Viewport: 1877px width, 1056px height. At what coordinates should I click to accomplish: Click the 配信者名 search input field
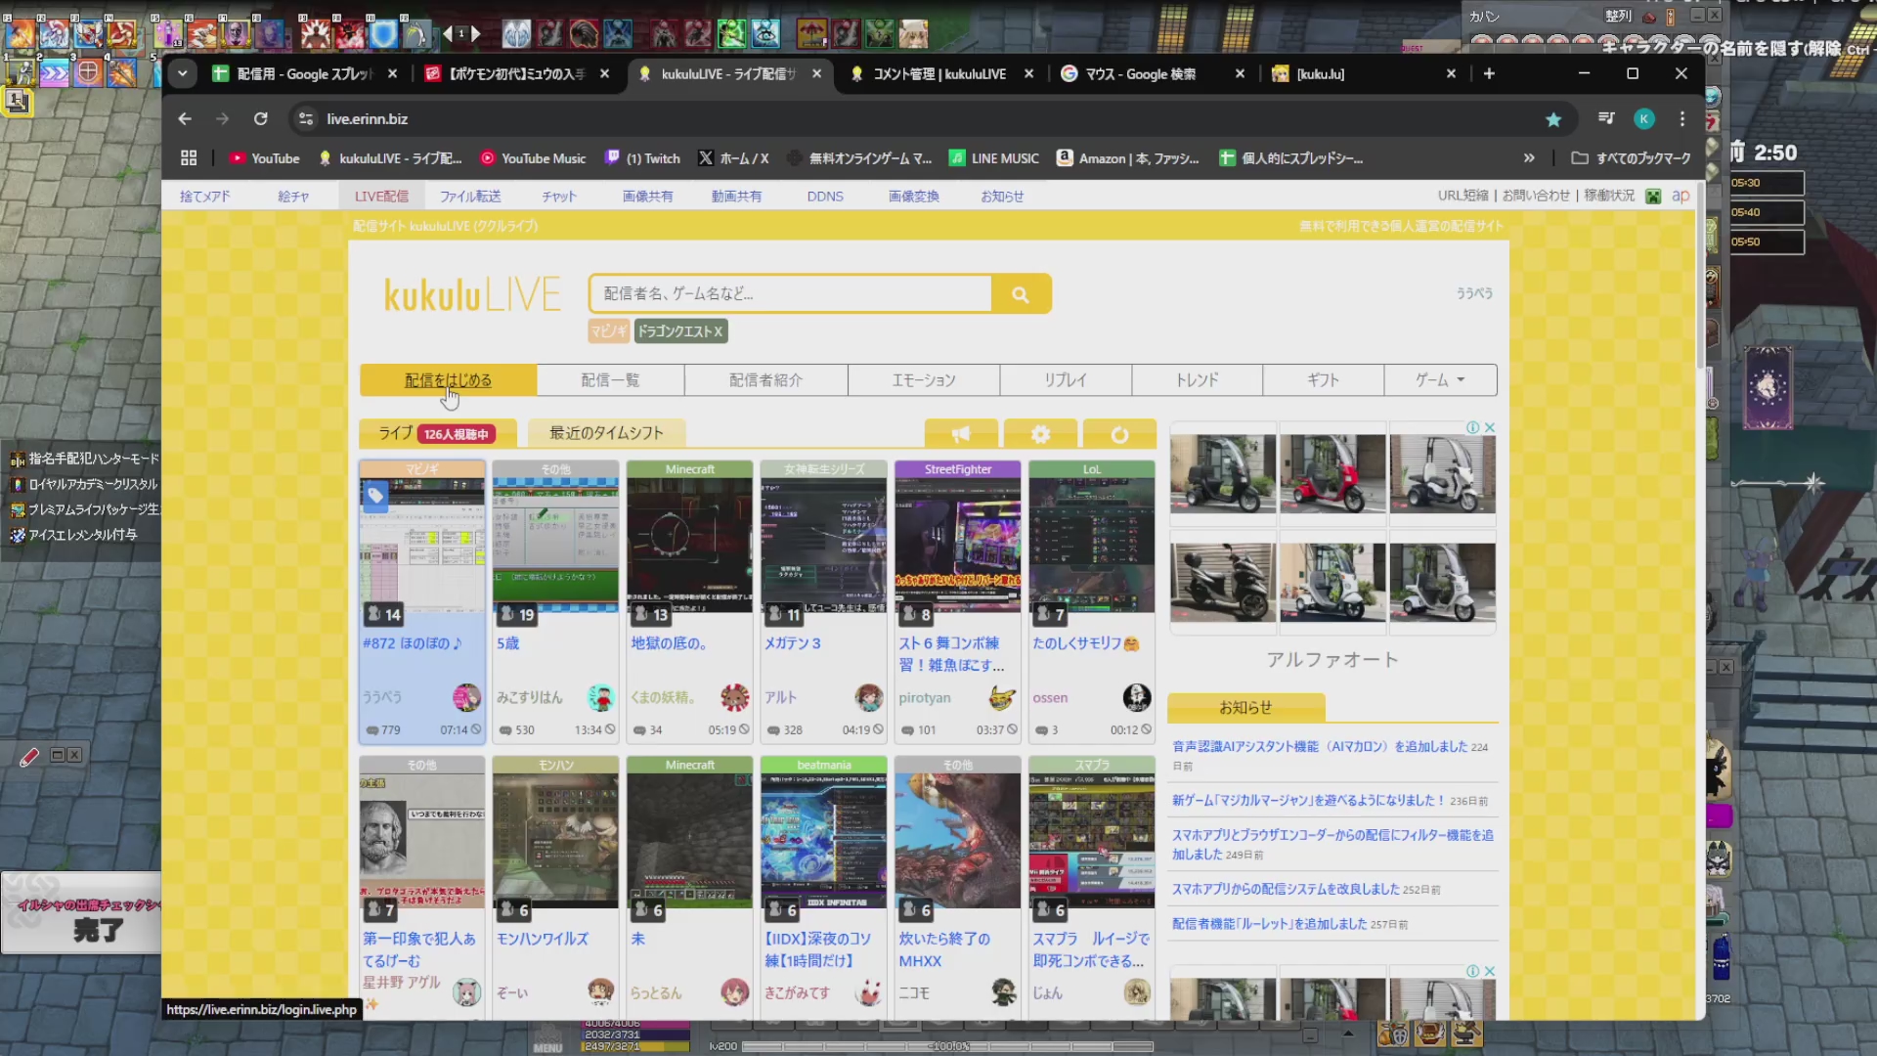790,294
